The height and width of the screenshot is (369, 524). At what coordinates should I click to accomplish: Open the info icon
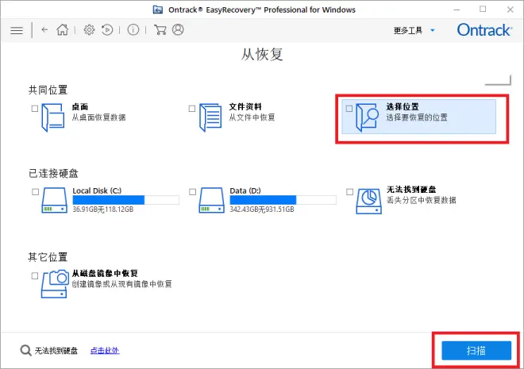click(133, 29)
